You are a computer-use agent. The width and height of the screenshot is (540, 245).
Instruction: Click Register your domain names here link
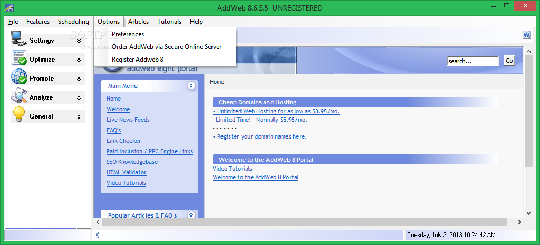click(x=259, y=136)
